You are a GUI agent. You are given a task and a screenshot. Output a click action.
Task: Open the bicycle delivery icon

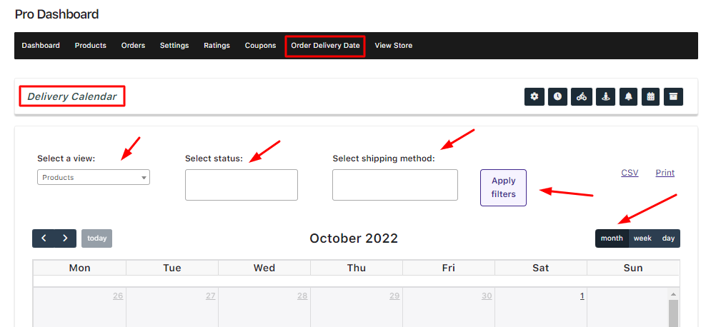[x=581, y=96]
